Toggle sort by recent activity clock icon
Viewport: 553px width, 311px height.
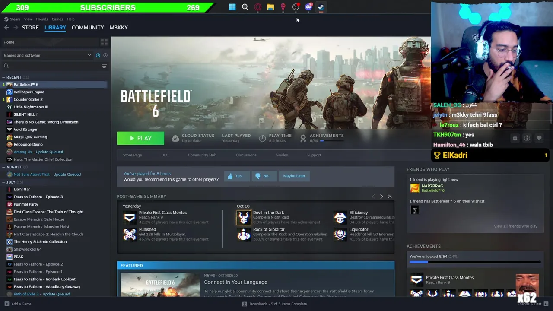pos(98,55)
